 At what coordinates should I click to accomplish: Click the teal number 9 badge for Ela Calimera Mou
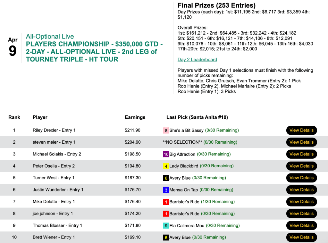[166, 226]
